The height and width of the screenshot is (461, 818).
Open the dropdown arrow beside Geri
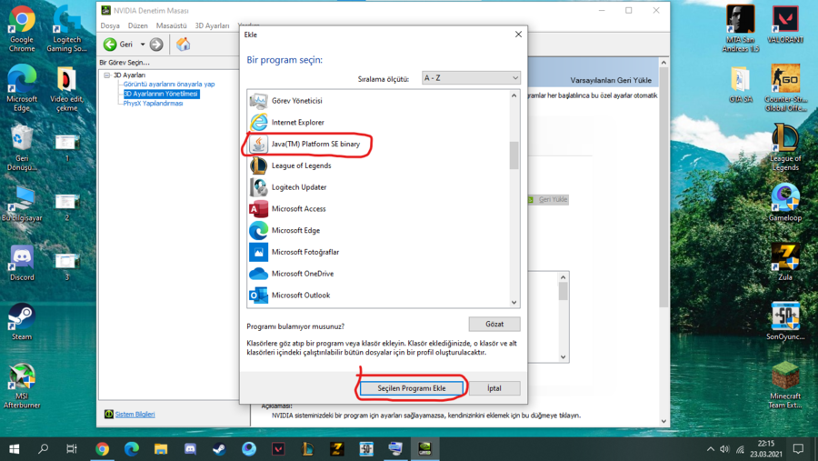pyautogui.click(x=143, y=45)
